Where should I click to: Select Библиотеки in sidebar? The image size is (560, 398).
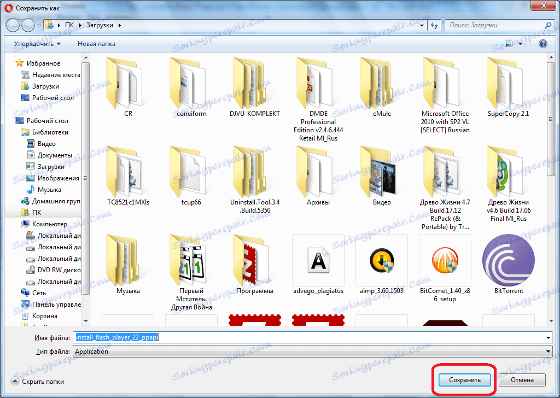click(x=44, y=132)
